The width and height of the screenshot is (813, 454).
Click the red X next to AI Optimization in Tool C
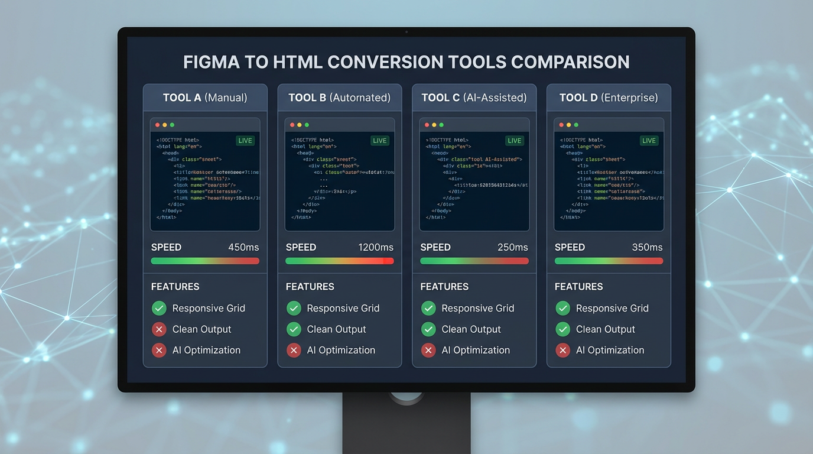pyautogui.click(x=428, y=350)
